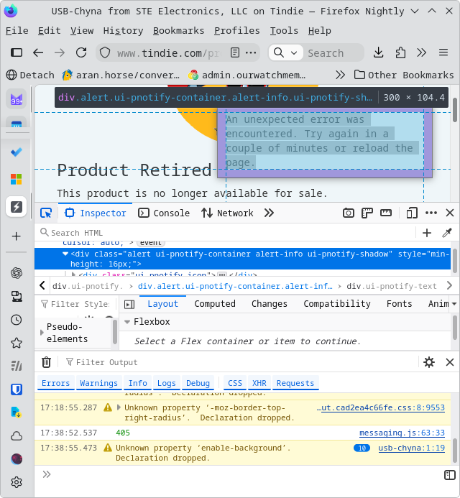The width and height of the screenshot is (460, 498).
Task: Focus the Search input field
Action: pos(333,53)
